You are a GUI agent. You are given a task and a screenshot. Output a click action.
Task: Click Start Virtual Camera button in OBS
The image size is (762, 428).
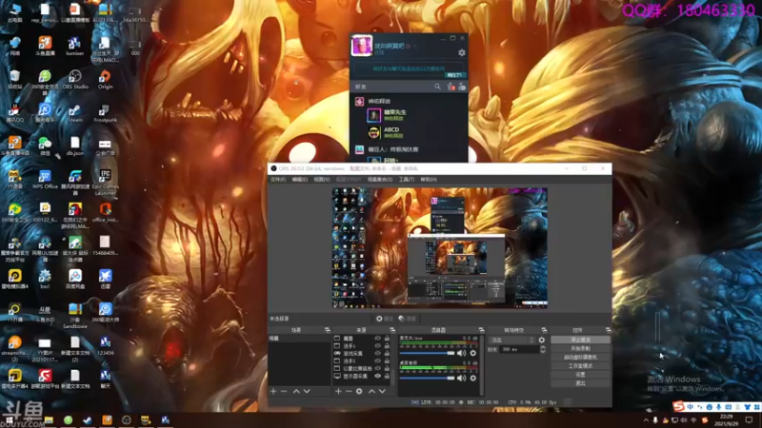[580, 358]
